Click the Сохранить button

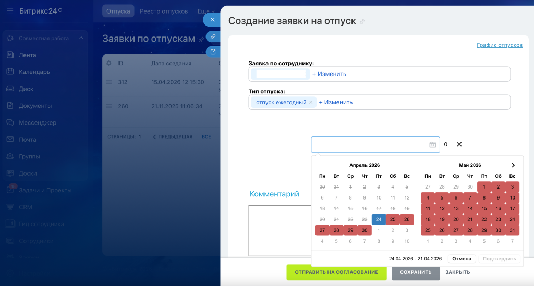(x=415, y=272)
